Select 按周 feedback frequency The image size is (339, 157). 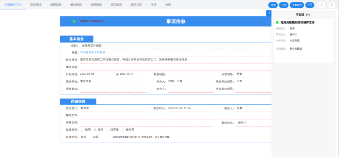tap(83, 130)
